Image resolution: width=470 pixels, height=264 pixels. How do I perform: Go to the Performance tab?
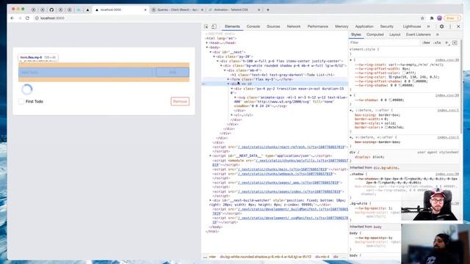click(x=318, y=26)
